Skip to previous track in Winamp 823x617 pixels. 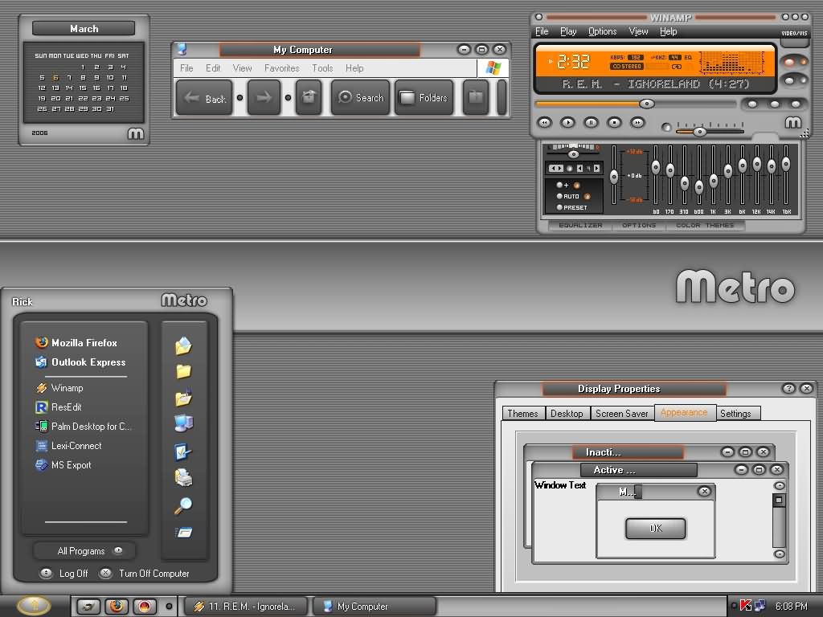pos(545,123)
